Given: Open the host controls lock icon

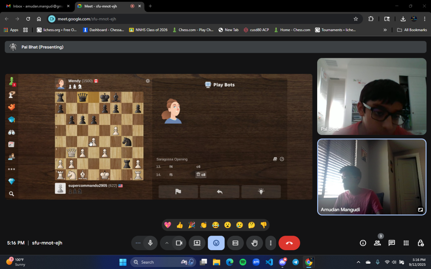Looking at the screenshot, I should (421, 243).
